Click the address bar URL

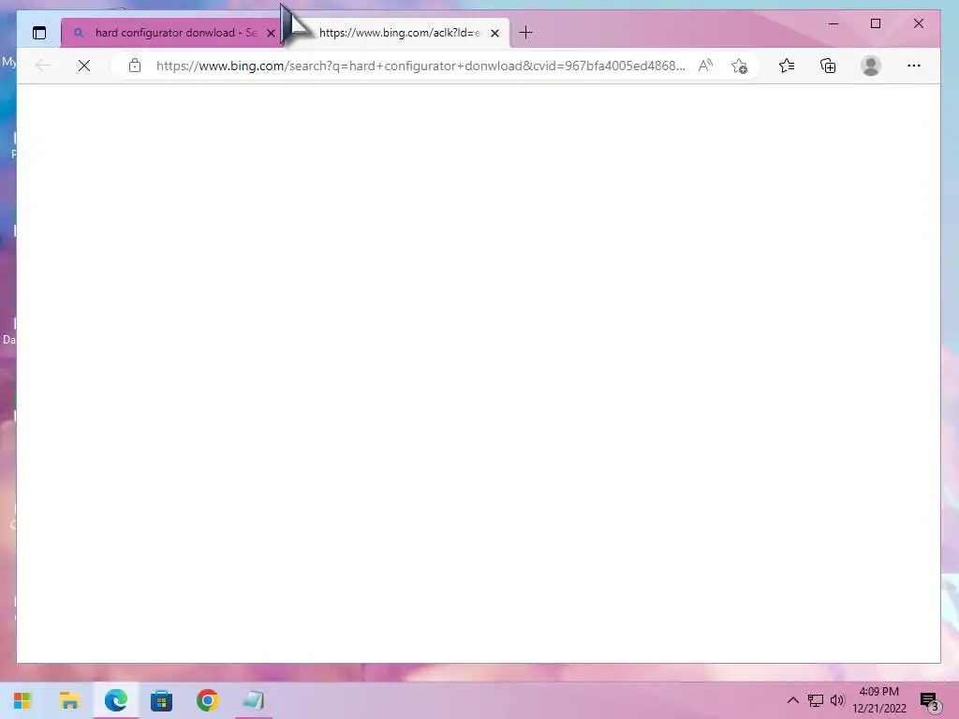[420, 66]
